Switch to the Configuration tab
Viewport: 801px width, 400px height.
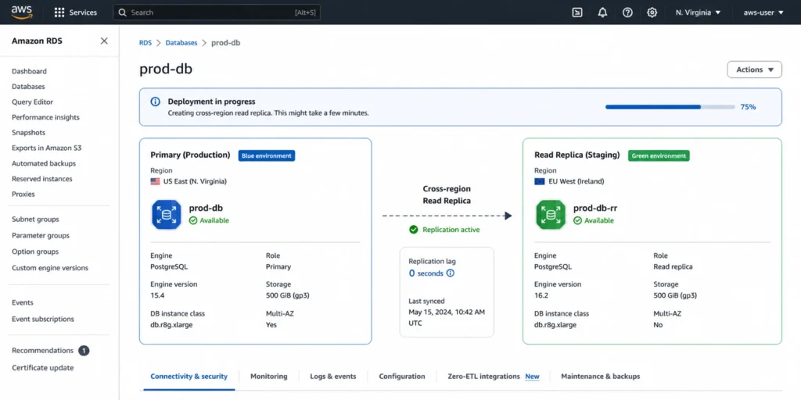402,377
